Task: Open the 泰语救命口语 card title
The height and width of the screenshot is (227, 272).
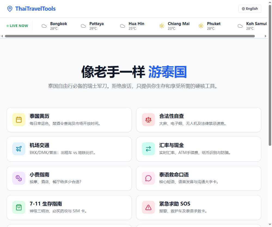Action: (174, 175)
